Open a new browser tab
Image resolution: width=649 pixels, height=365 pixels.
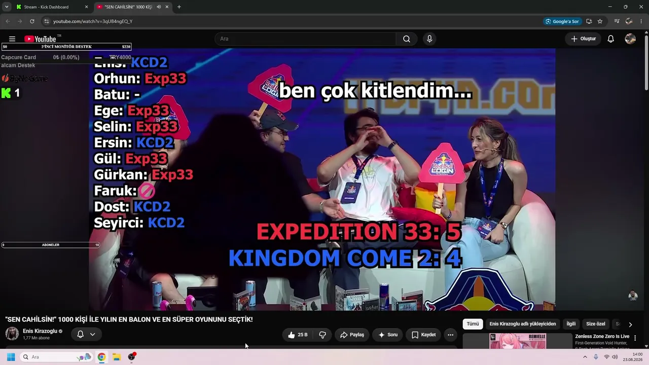[179, 7]
